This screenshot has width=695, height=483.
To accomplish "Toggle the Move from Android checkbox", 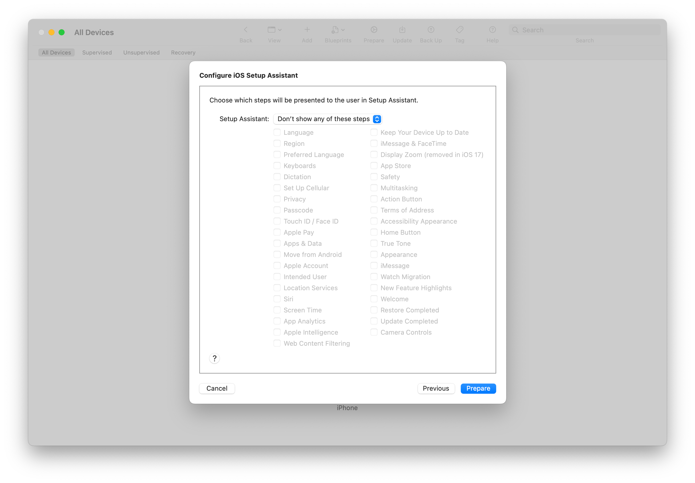I will tap(277, 255).
